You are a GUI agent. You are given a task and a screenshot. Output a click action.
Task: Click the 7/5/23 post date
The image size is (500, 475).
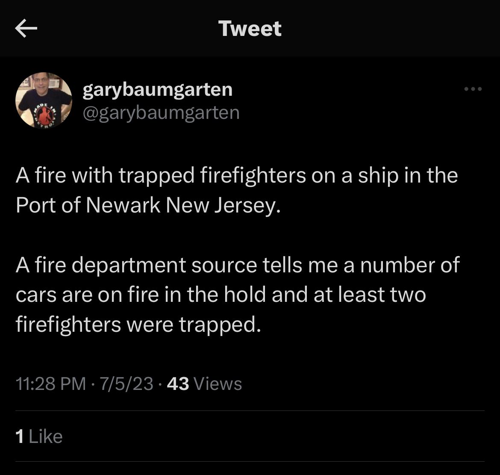(x=126, y=384)
